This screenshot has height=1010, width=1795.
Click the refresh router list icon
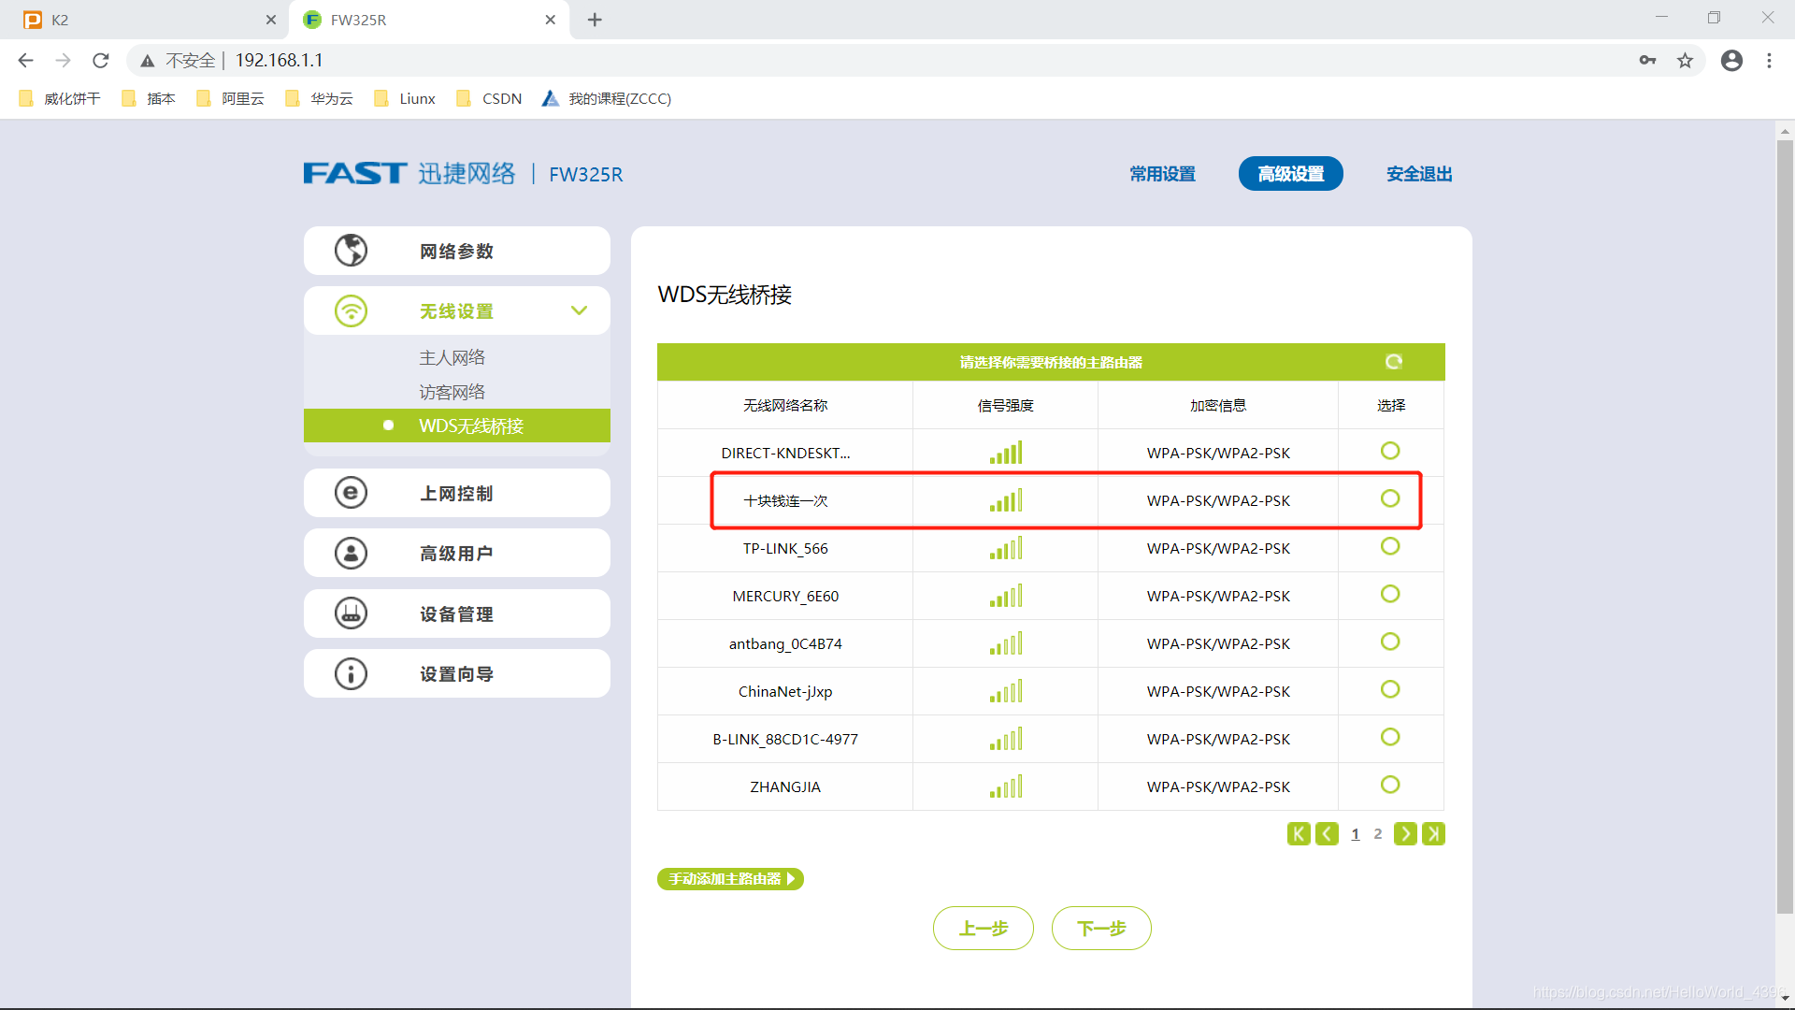[1393, 362]
